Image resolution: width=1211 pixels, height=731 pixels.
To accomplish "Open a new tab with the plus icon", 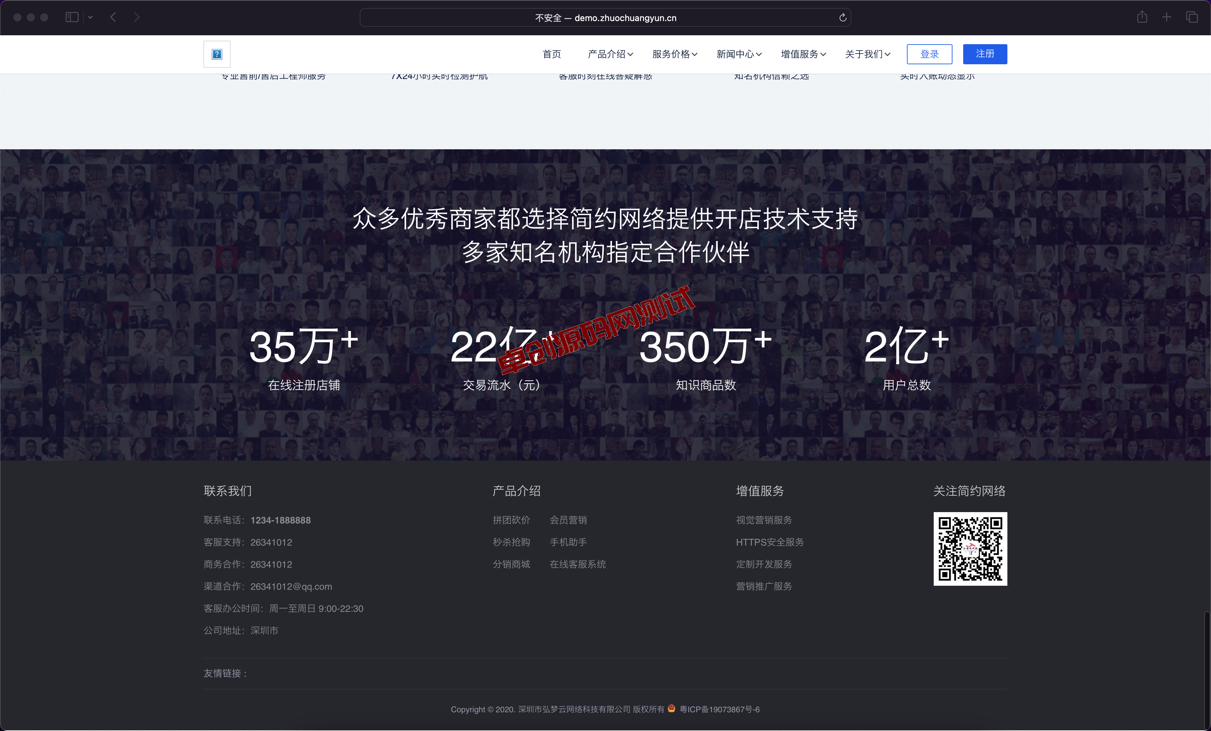I will (1166, 17).
